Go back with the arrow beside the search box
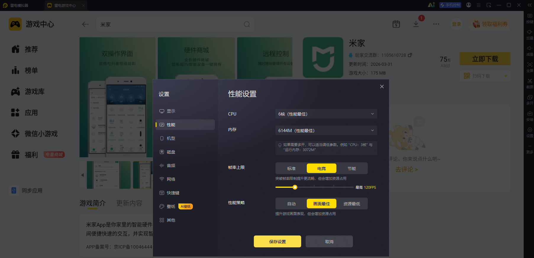This screenshot has width=534, height=258. tap(85, 24)
